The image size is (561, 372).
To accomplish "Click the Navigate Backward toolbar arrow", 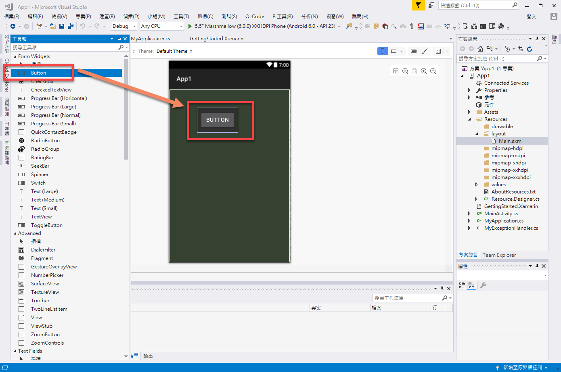I will (13, 26).
